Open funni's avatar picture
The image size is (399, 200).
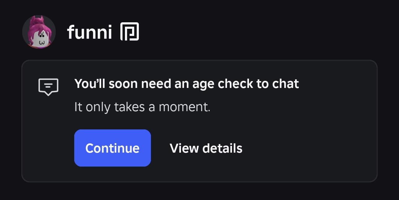[39, 32]
